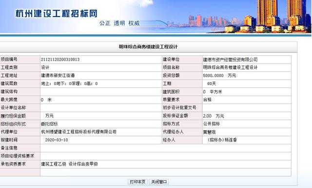Click the 设计单位名称 label
The width and height of the screenshot is (312, 188).
[13, 108]
